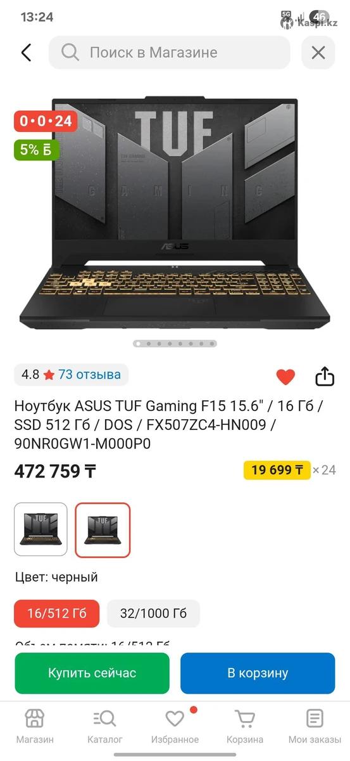
Task: Open share via the upload arrow icon
Action: pyautogui.click(x=325, y=376)
